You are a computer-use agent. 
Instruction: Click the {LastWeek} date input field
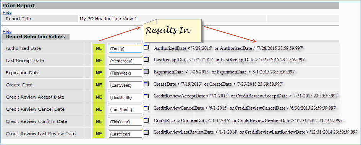(x=125, y=85)
